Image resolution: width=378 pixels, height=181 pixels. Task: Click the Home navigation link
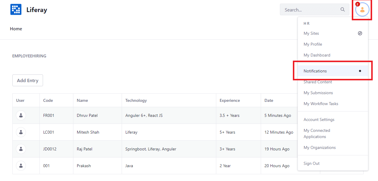click(x=16, y=29)
